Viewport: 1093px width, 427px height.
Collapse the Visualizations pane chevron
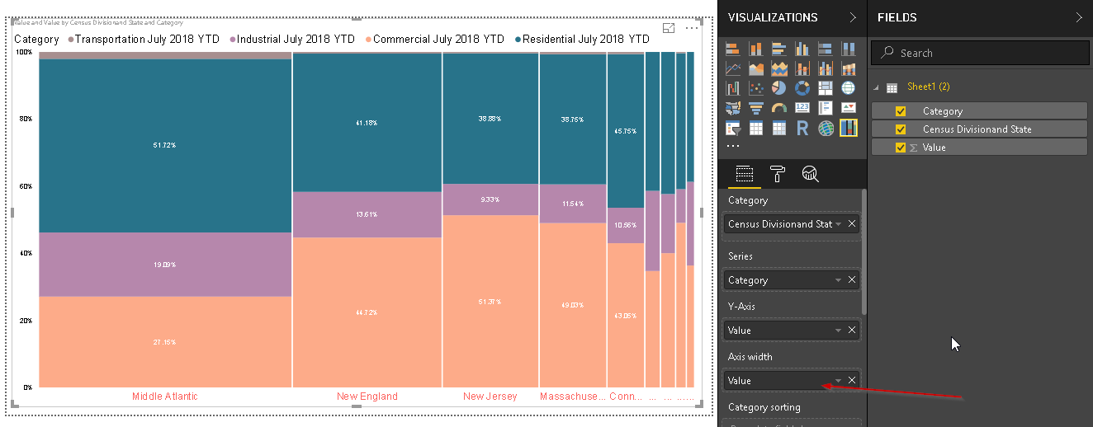click(853, 17)
